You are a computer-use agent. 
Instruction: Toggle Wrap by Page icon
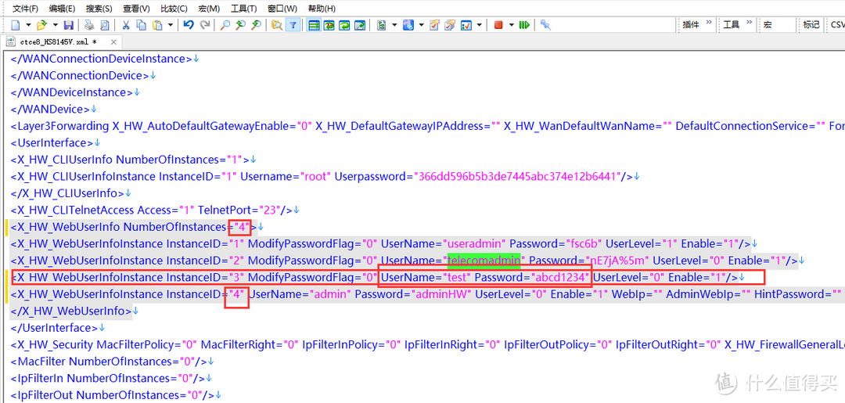[x=359, y=25]
